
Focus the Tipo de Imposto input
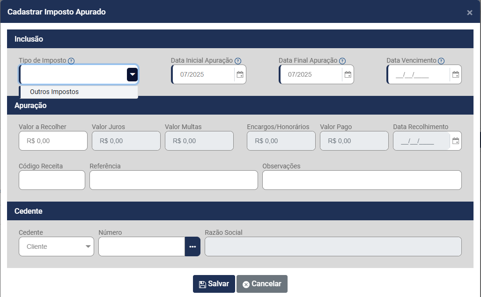point(73,74)
